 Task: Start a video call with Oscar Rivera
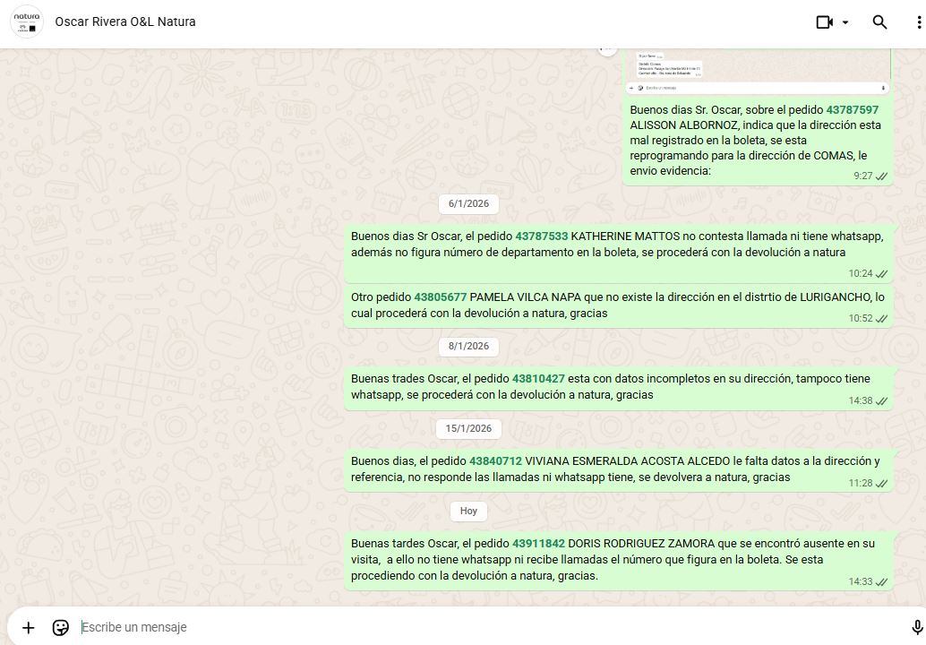(824, 22)
